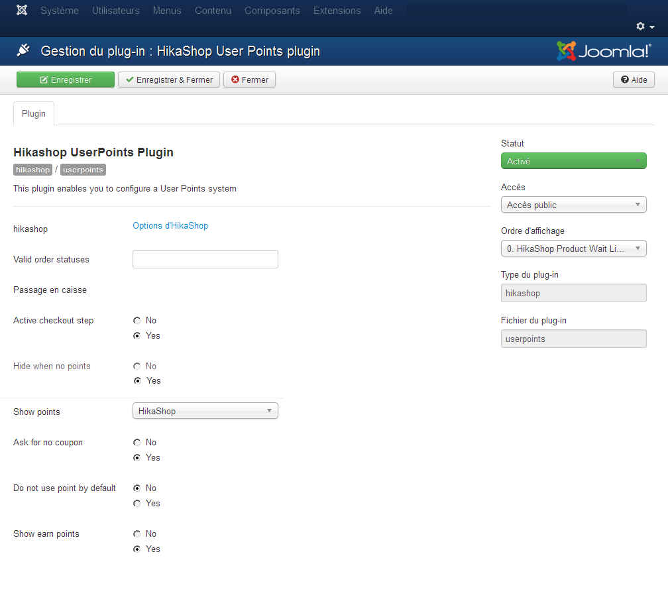The width and height of the screenshot is (668, 615).
Task: Click the green Enregistrer button
Action: pyautogui.click(x=66, y=80)
